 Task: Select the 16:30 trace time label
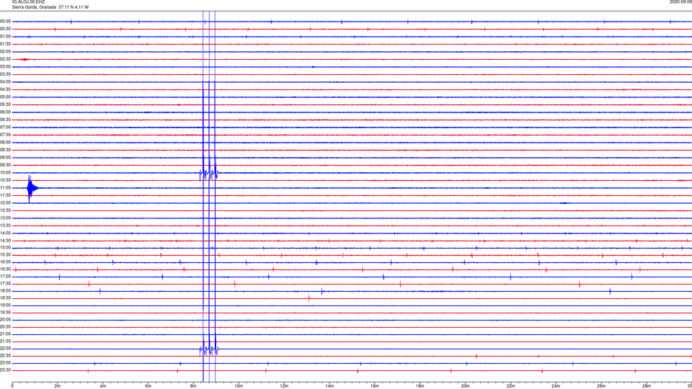click(x=5, y=269)
